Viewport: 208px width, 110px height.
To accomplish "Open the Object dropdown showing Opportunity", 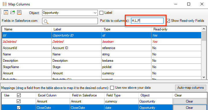I will click(x=70, y=13).
